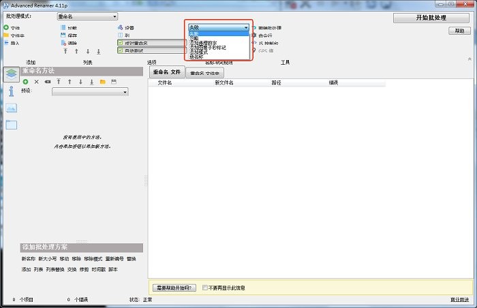Viewport: 477px width, 308px height.
Task: Sort by 错误 column header
Action: (333, 82)
